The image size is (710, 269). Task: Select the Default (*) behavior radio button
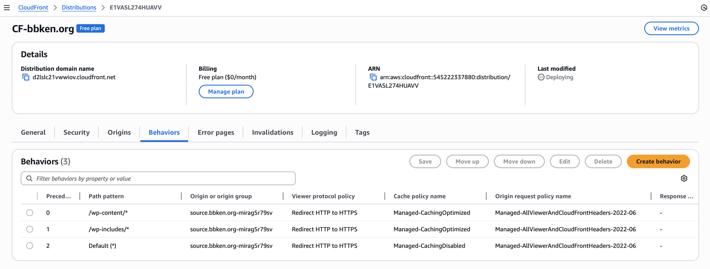point(30,246)
